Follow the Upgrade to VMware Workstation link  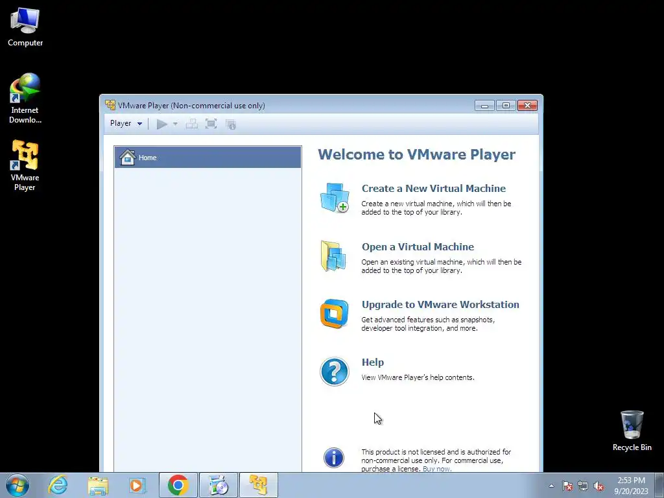pyautogui.click(x=440, y=305)
